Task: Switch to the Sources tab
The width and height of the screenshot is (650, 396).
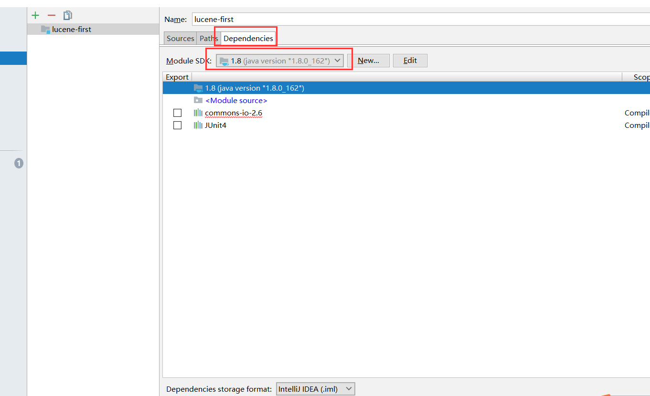Action: coord(180,38)
